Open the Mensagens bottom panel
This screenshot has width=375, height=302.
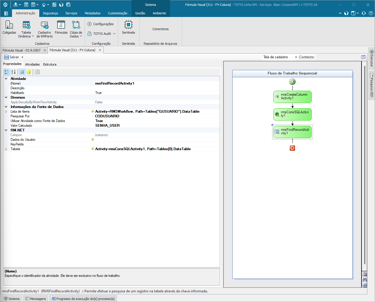point(35,299)
